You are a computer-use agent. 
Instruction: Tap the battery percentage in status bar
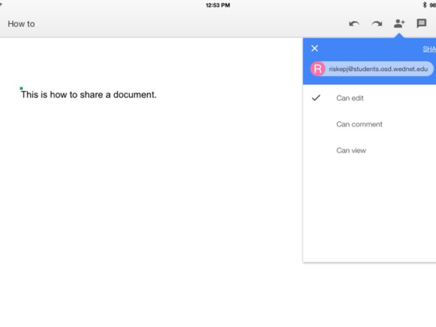432,5
